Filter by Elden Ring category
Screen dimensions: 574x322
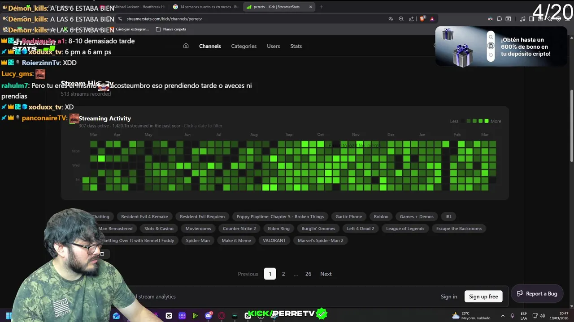click(x=279, y=229)
